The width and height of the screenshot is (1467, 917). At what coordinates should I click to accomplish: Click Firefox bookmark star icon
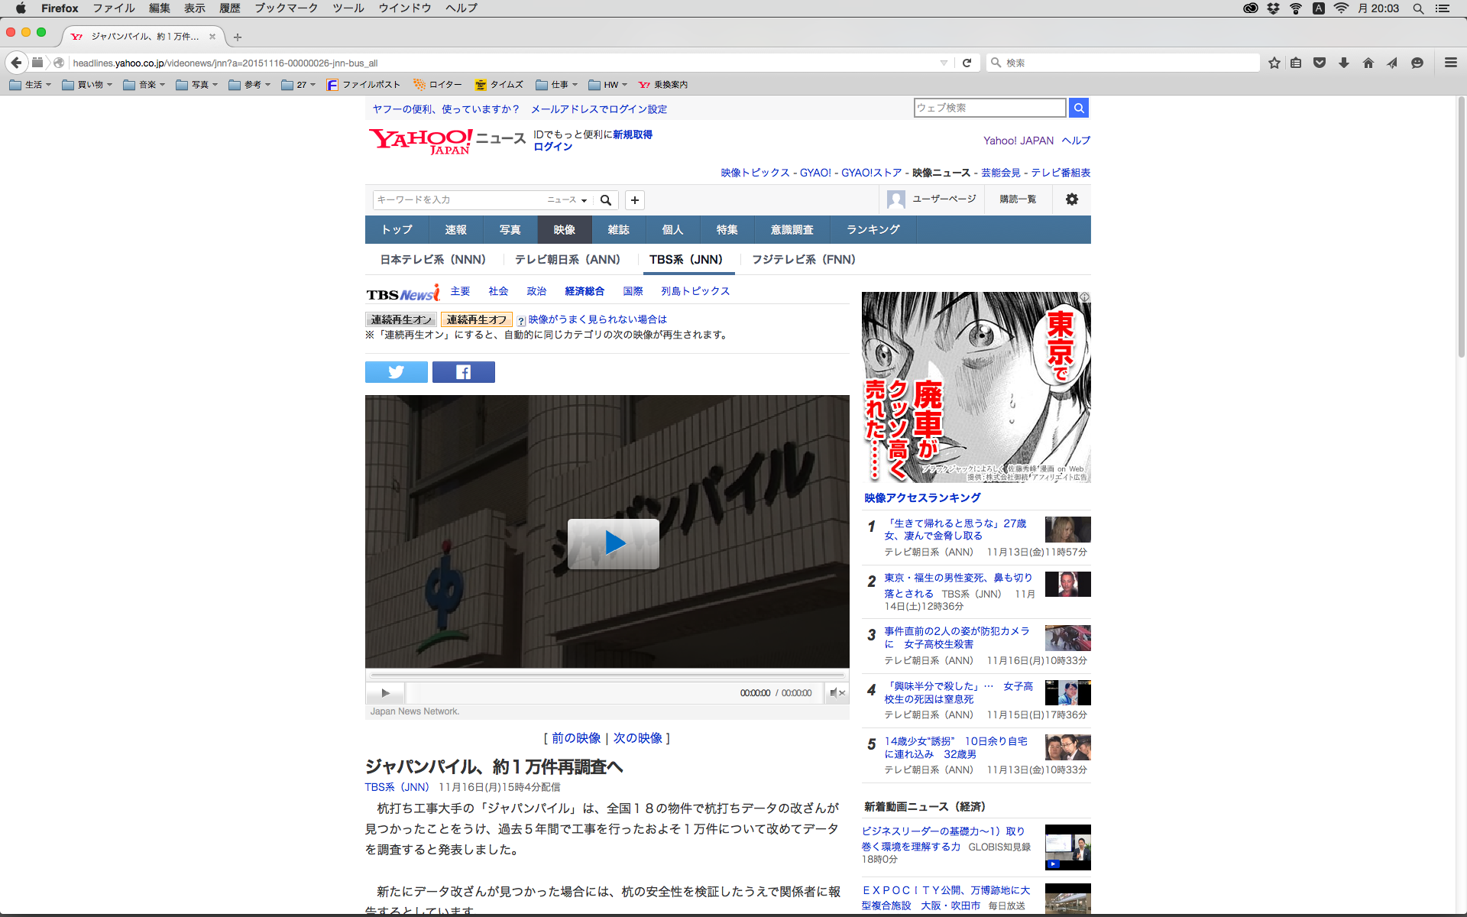pyautogui.click(x=1274, y=63)
